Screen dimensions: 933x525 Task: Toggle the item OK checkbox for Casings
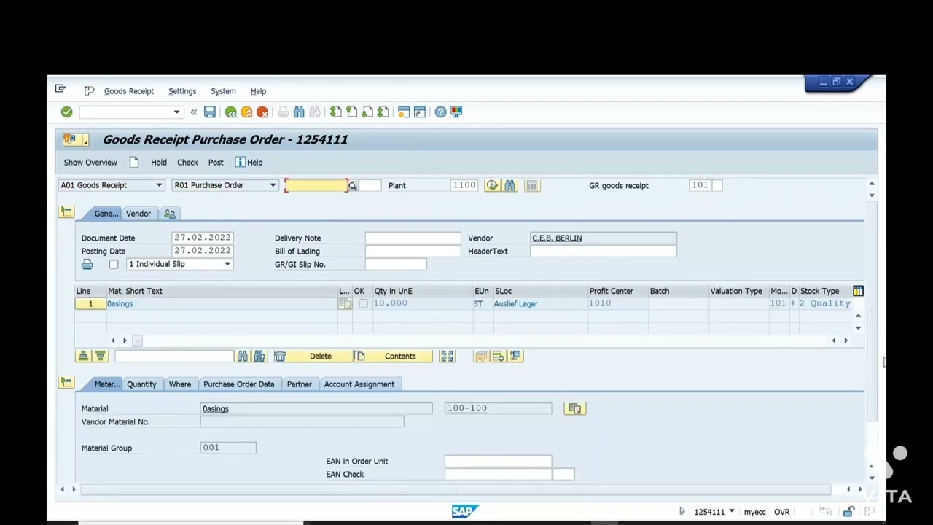(x=363, y=303)
